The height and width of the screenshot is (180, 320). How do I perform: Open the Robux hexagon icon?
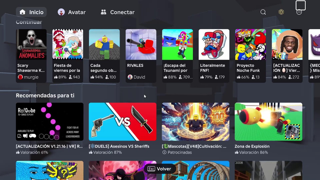[x=281, y=12]
